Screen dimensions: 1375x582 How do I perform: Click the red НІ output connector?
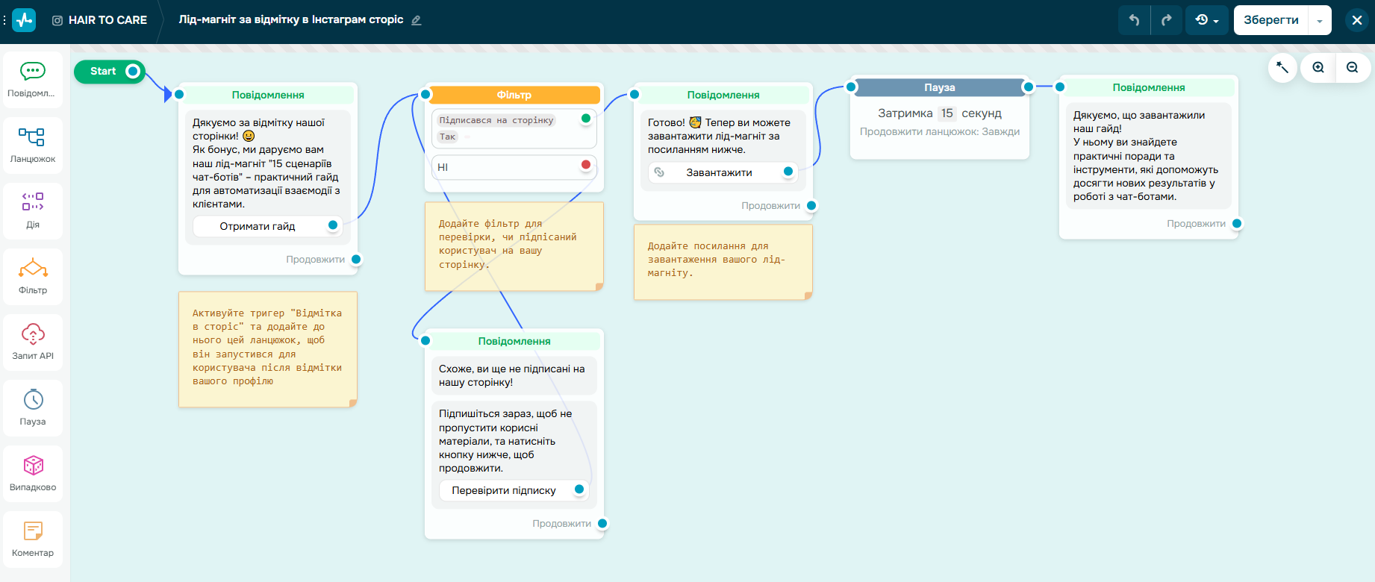click(x=586, y=165)
